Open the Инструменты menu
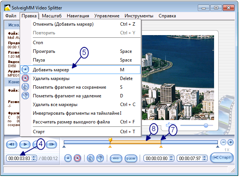The height and width of the screenshot is (177, 239). 139,16
